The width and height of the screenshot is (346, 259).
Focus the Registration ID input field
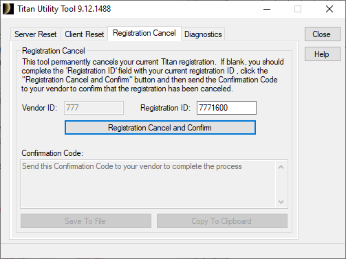click(226, 108)
